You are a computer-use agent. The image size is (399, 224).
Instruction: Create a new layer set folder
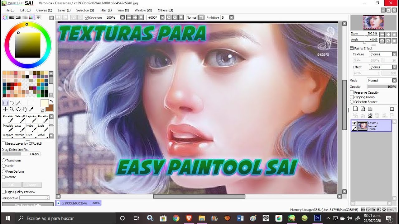[370, 109]
